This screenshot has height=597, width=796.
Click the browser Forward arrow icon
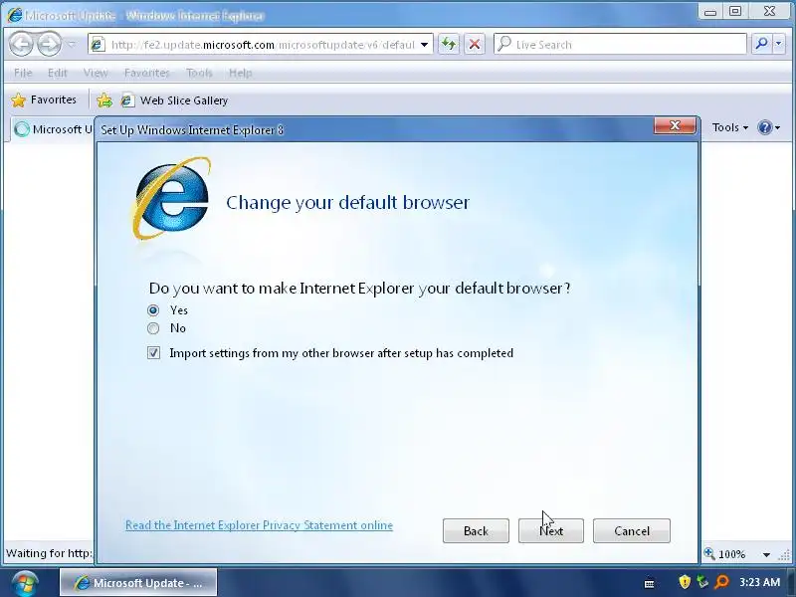49,44
